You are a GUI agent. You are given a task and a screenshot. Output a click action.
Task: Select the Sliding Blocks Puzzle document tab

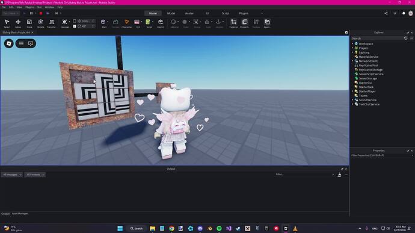coord(16,33)
